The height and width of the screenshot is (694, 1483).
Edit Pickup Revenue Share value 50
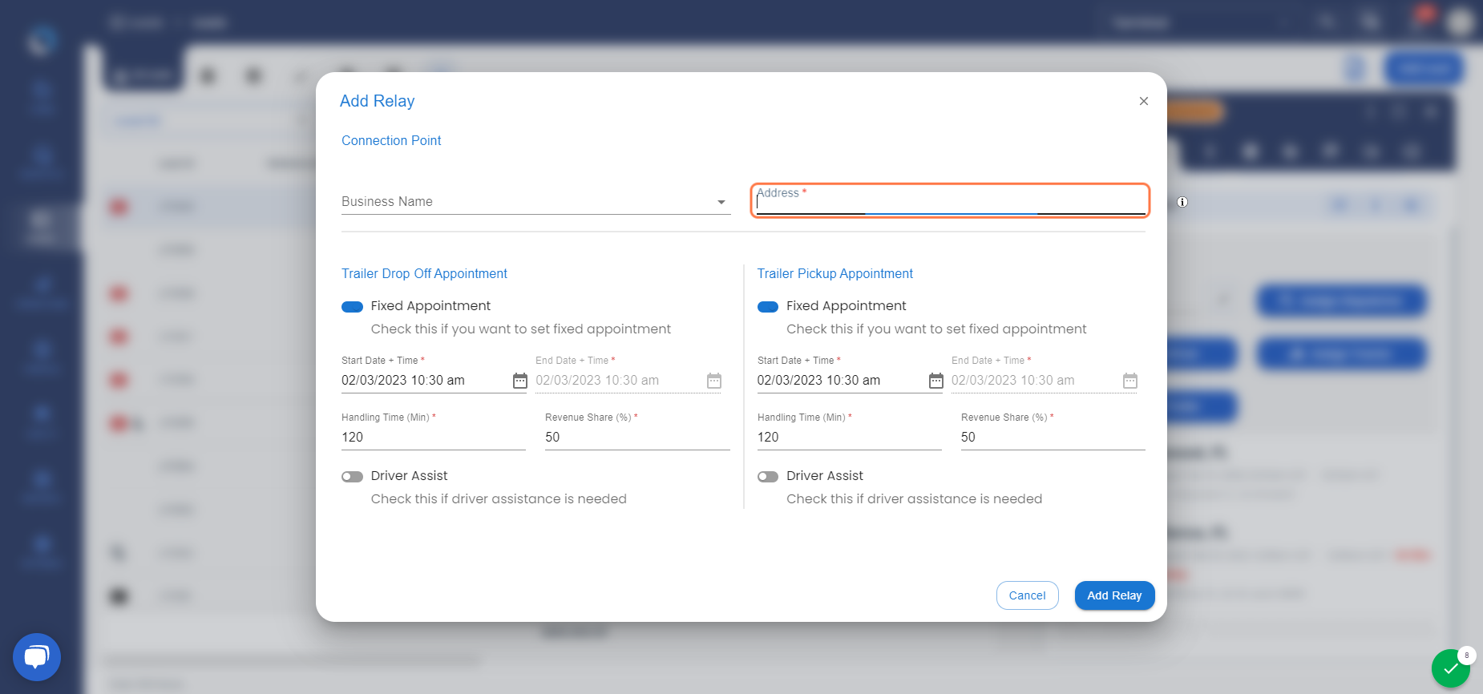[x=1053, y=438]
